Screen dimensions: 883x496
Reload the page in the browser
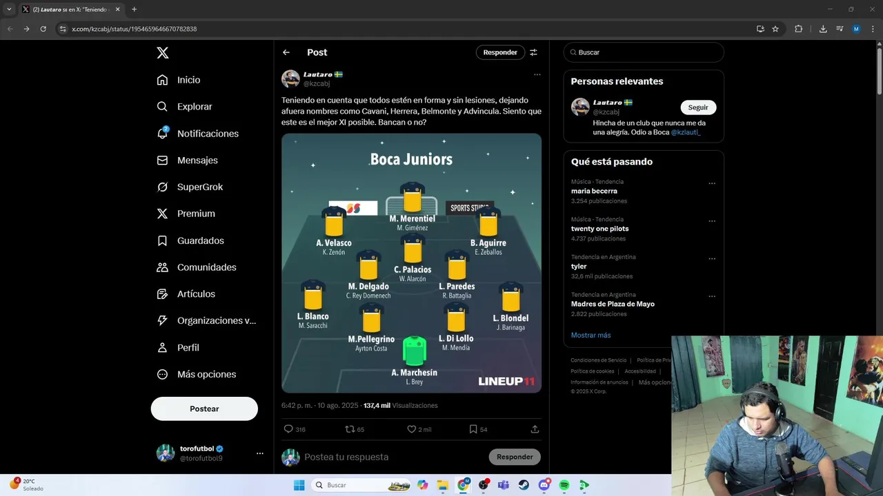pos(43,29)
